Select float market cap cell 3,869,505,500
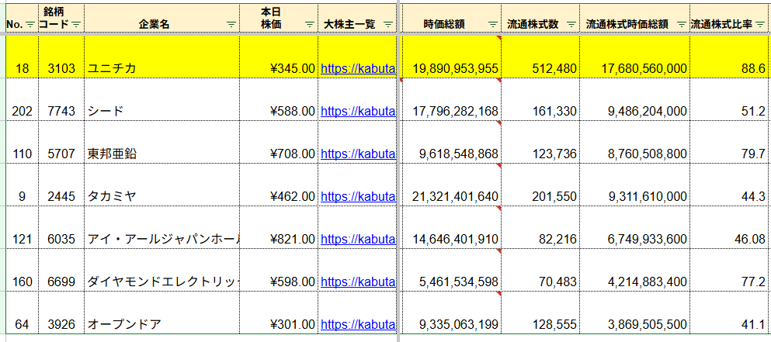Screen dimensions: 771x342 coord(634,313)
